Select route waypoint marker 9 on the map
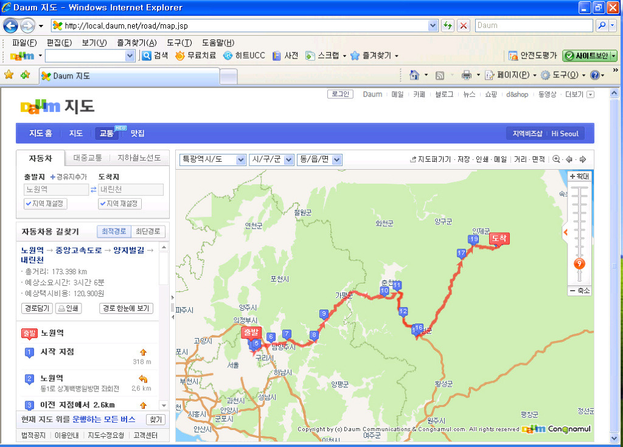Screen dimensions: 623x447 [x=324, y=314]
